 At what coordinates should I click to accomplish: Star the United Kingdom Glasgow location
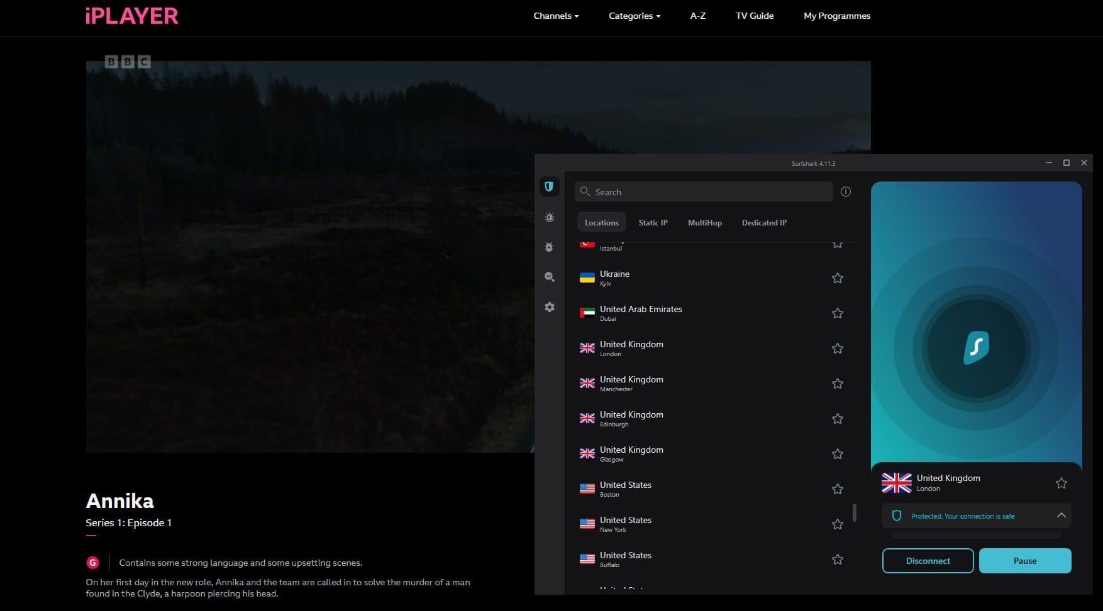point(838,454)
